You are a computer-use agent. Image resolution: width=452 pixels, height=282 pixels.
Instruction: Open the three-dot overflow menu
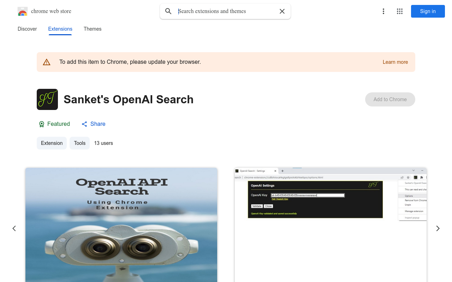click(x=383, y=11)
